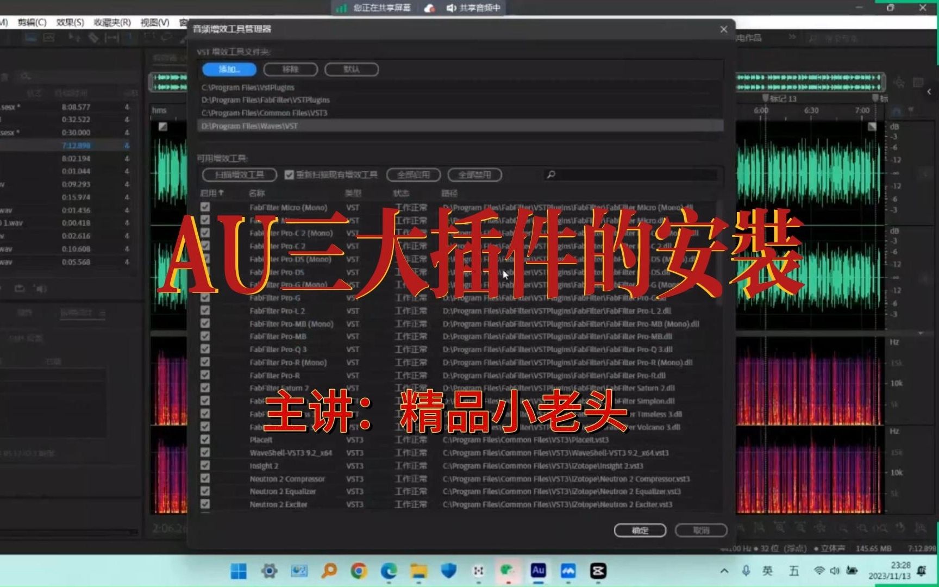Open the CapCut icon on the taskbar
The image size is (939, 587).
pos(598,571)
